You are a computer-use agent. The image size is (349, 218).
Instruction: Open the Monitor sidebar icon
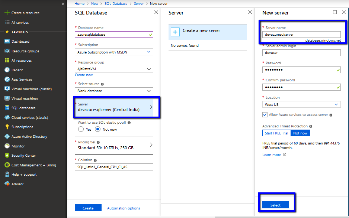(x=7, y=146)
